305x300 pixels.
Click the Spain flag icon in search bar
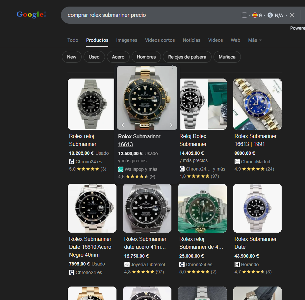tap(255, 15)
